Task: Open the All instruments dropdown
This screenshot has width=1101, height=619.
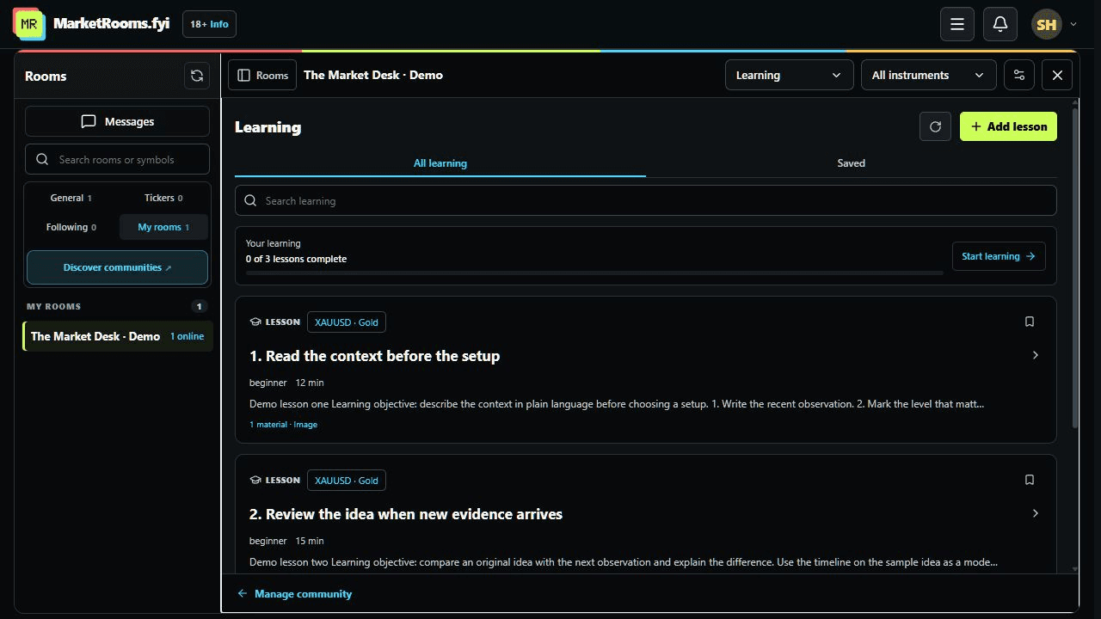Action: pyautogui.click(x=928, y=75)
